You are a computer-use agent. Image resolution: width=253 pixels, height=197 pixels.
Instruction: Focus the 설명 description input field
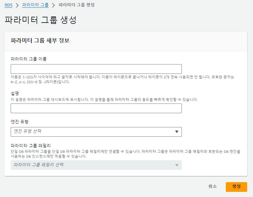click(96, 108)
